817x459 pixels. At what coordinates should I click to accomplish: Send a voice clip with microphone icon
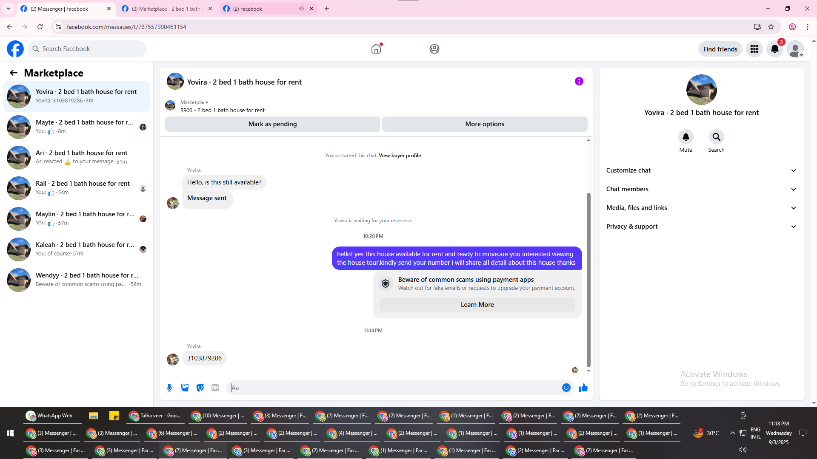pyautogui.click(x=169, y=388)
